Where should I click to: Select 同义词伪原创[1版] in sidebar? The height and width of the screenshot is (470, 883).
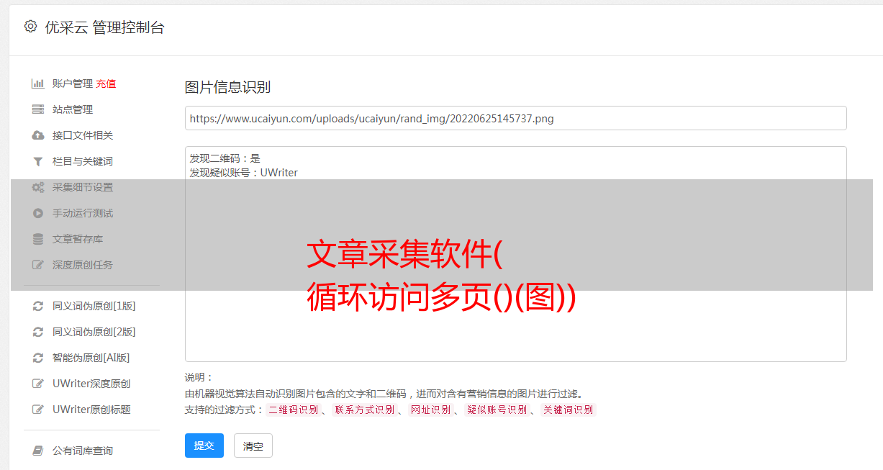pyautogui.click(x=94, y=306)
